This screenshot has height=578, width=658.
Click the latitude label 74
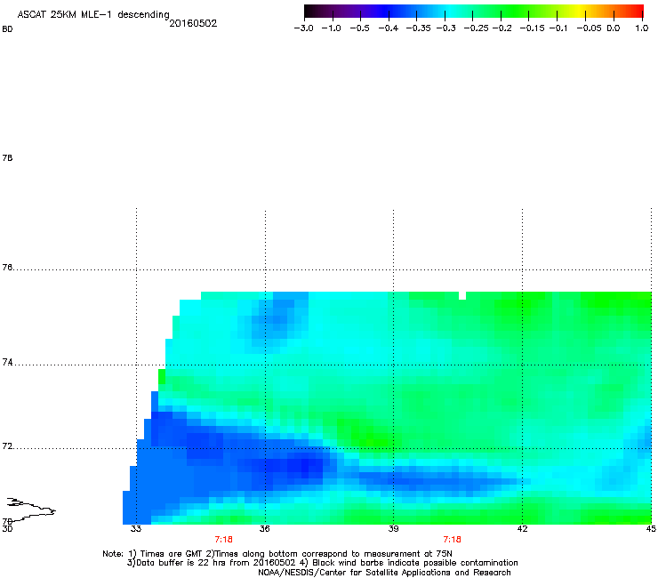pyautogui.click(x=7, y=362)
